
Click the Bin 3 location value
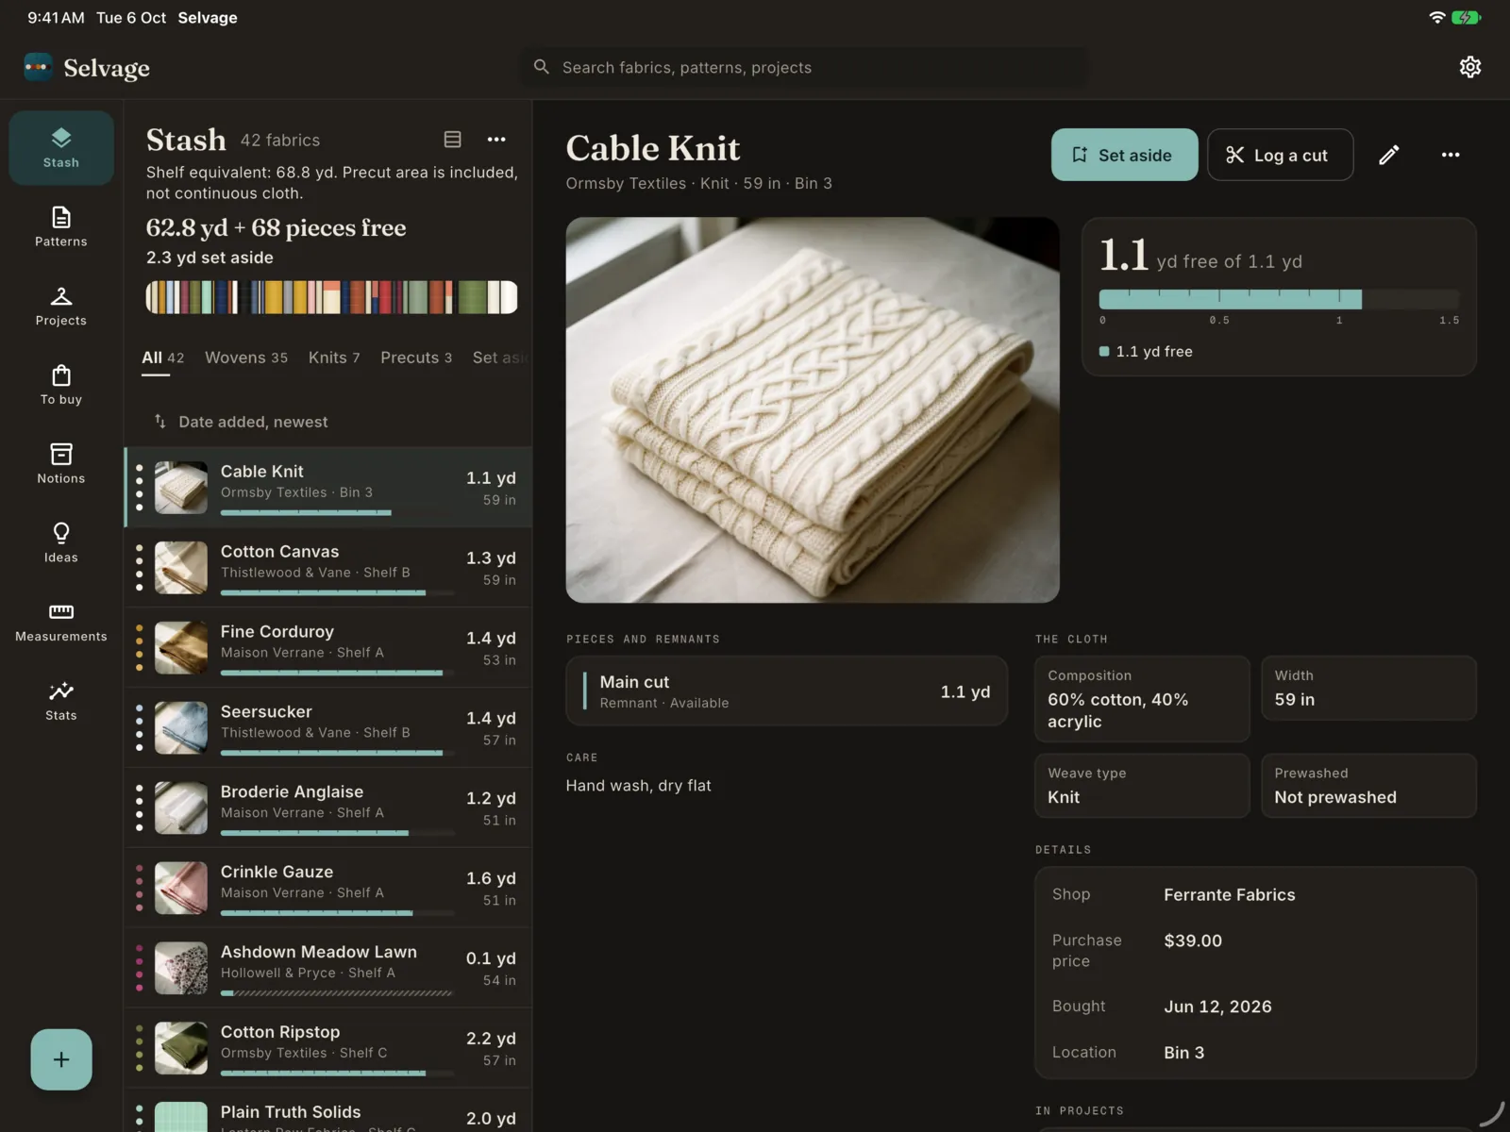click(x=1183, y=1052)
